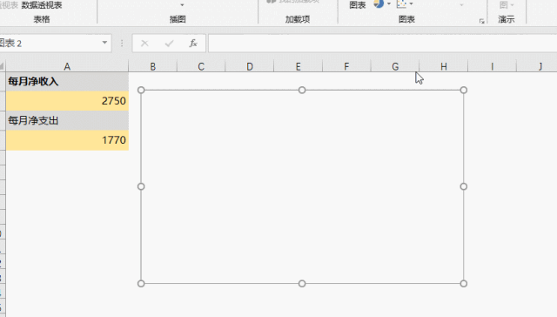Click chart's top-left resize handle
The width and height of the screenshot is (557, 317).
141,91
